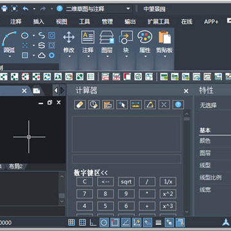Image resolution: width=231 pixels, height=231 pixels.
Task: Click the angle triangle icon in calculator toolbar
Action: point(150,105)
